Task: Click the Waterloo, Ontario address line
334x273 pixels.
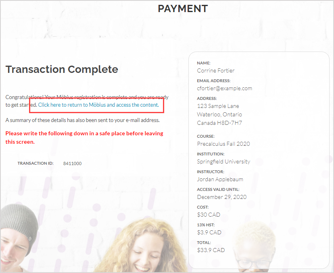Action: (220, 114)
